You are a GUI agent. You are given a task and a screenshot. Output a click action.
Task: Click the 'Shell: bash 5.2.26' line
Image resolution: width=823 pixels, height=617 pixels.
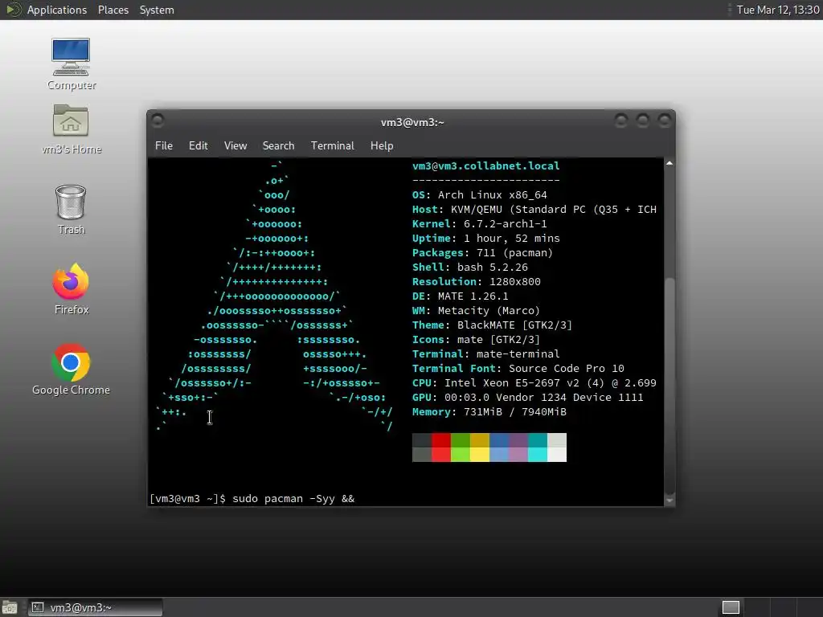[x=469, y=267]
